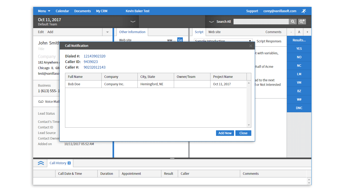Viewport: 345px width, 192px height.
Task: Click Oct 11, 2017 project cell
Action: click(x=228, y=84)
